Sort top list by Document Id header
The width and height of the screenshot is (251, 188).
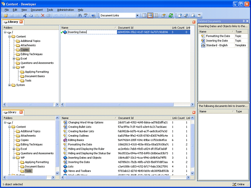pyautogui.click(x=144, y=28)
